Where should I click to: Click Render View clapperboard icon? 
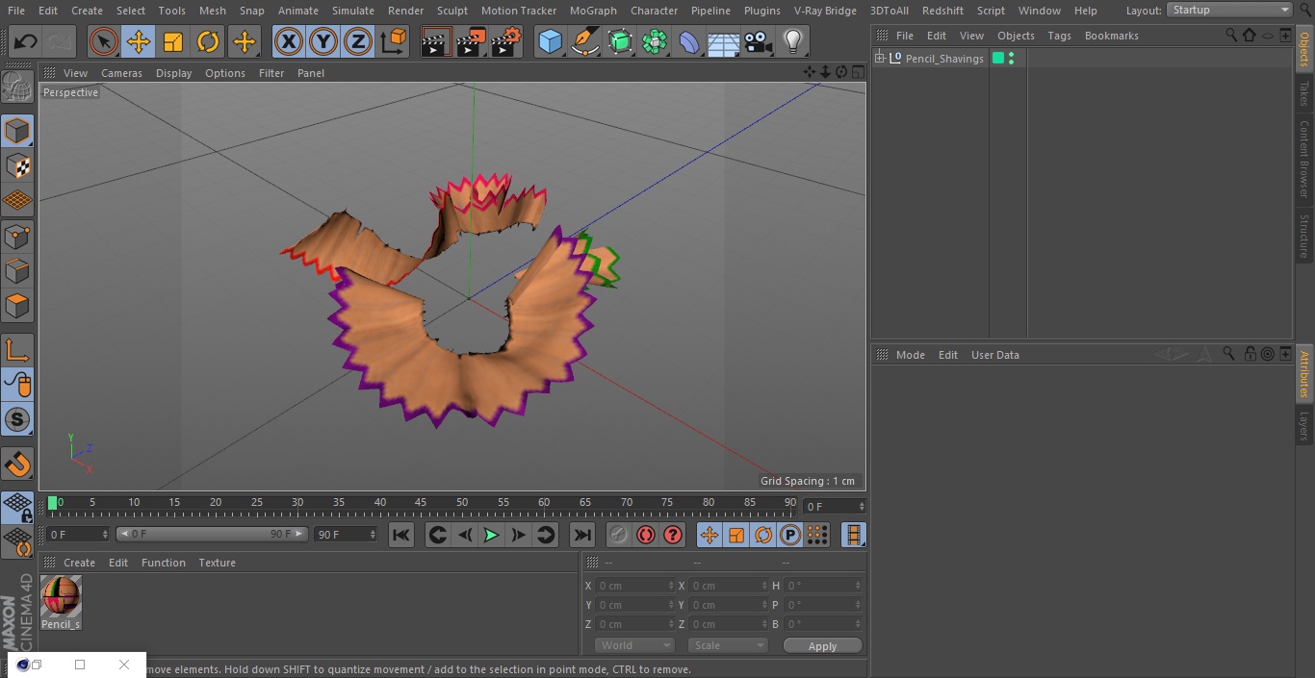click(435, 42)
